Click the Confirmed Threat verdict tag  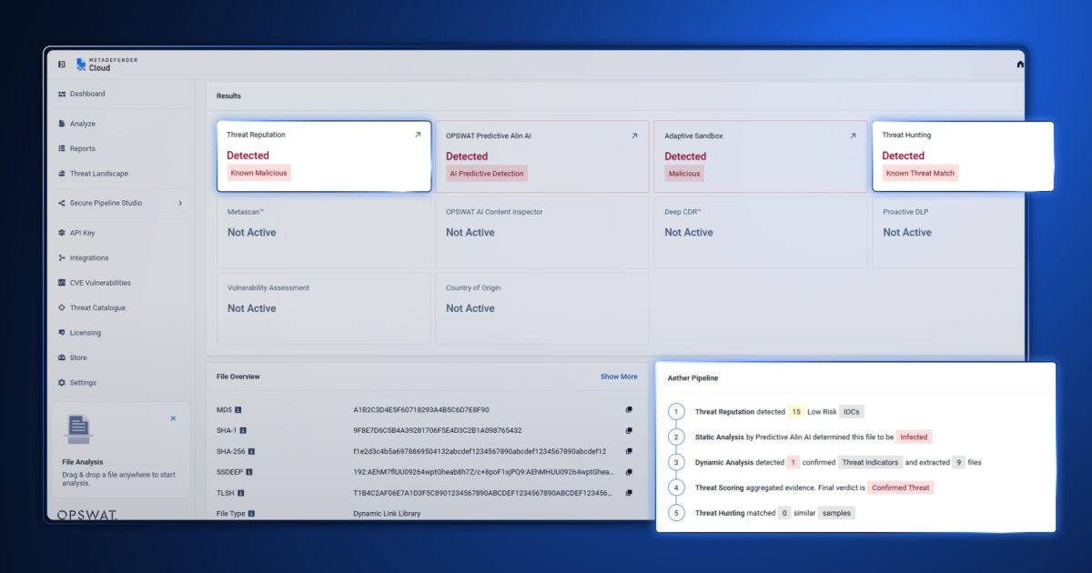pos(900,488)
